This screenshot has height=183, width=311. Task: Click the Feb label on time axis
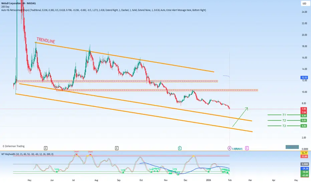[230, 180]
